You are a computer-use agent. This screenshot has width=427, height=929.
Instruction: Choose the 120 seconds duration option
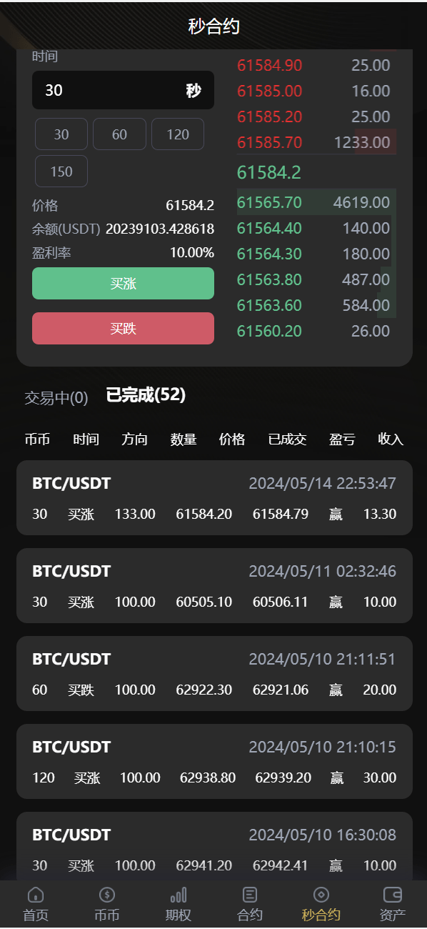pyautogui.click(x=178, y=134)
